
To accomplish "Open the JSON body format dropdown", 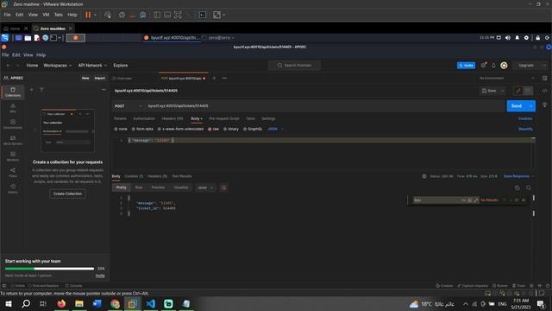I will tap(275, 129).
